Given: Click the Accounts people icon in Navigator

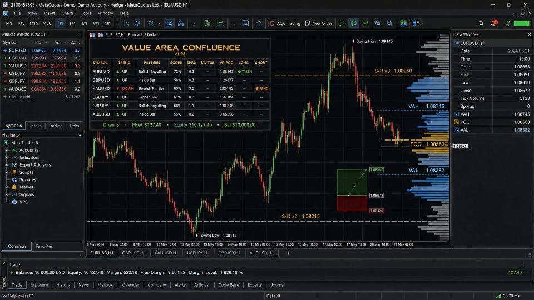Looking at the screenshot, I should click(14, 150).
